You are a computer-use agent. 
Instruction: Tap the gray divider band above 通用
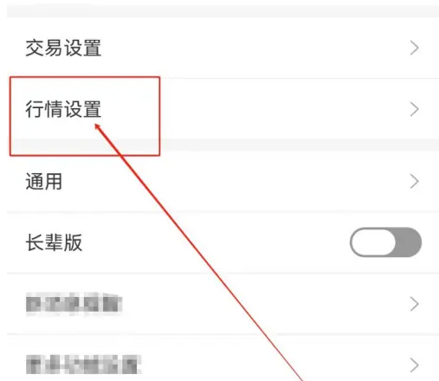coord(299,145)
